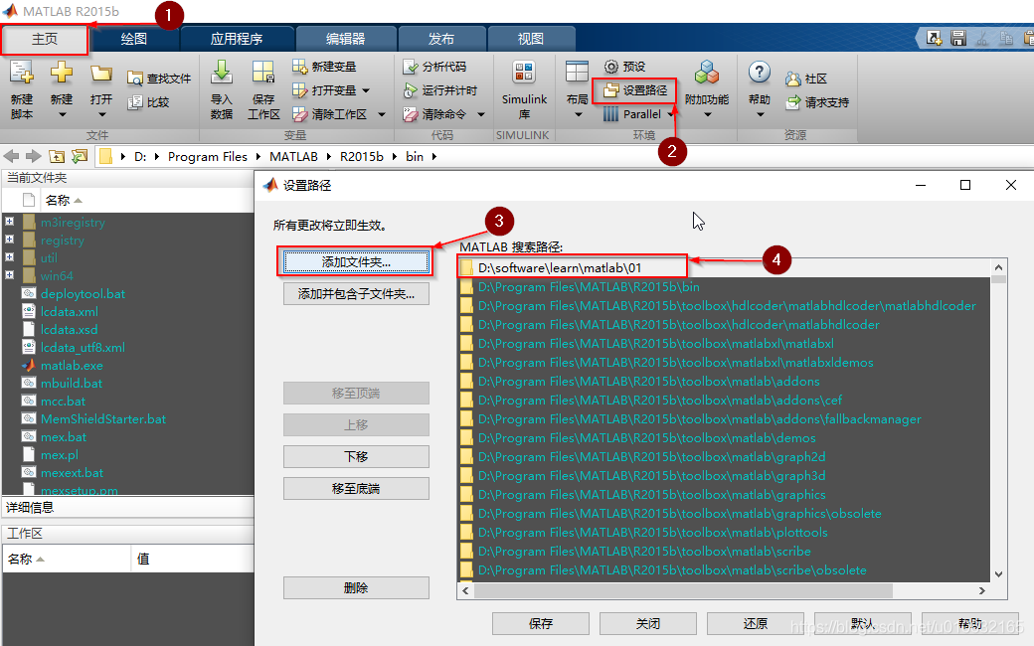Click the path list scroll right arrow
Screen dimensions: 1034x646
tap(982, 590)
